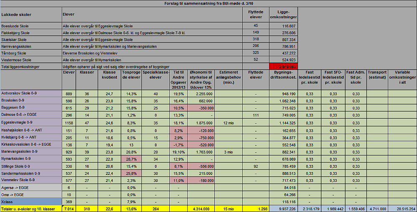Click the total variable cost cell 20.515.254

402,209
